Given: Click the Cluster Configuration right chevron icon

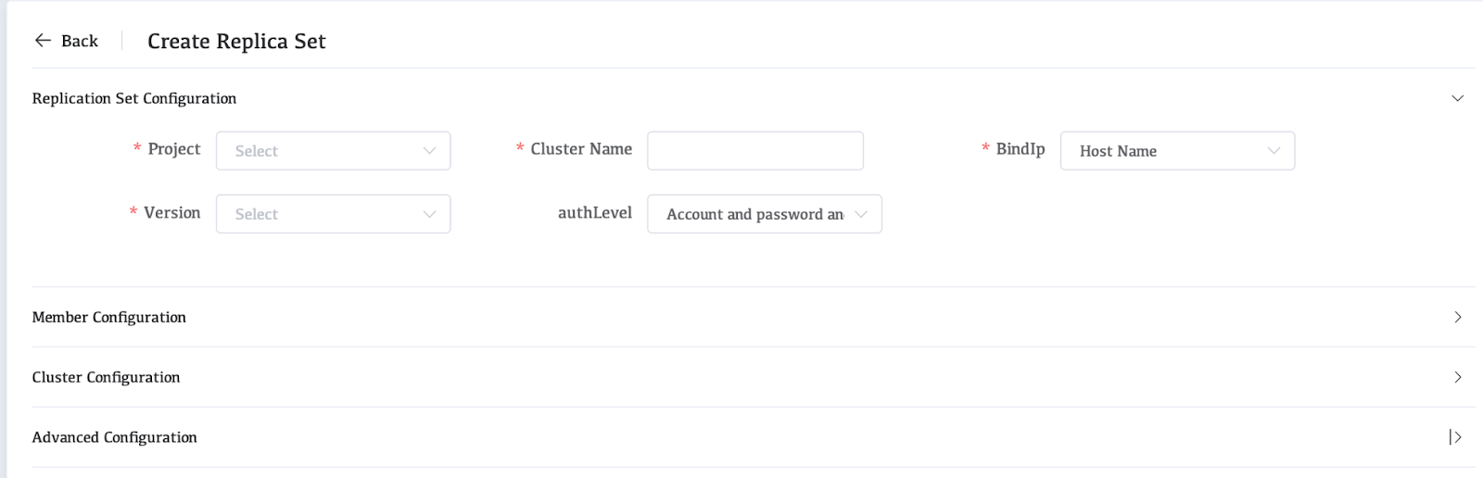Looking at the screenshot, I should pos(1457,377).
